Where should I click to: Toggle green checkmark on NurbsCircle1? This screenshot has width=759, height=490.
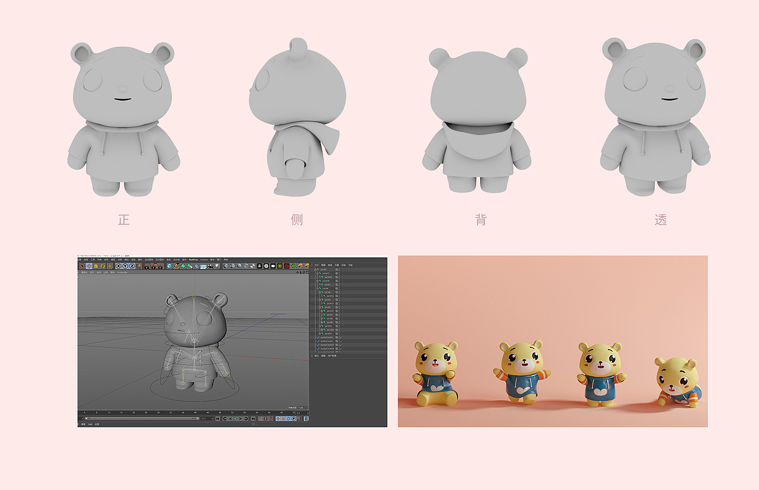(x=341, y=337)
